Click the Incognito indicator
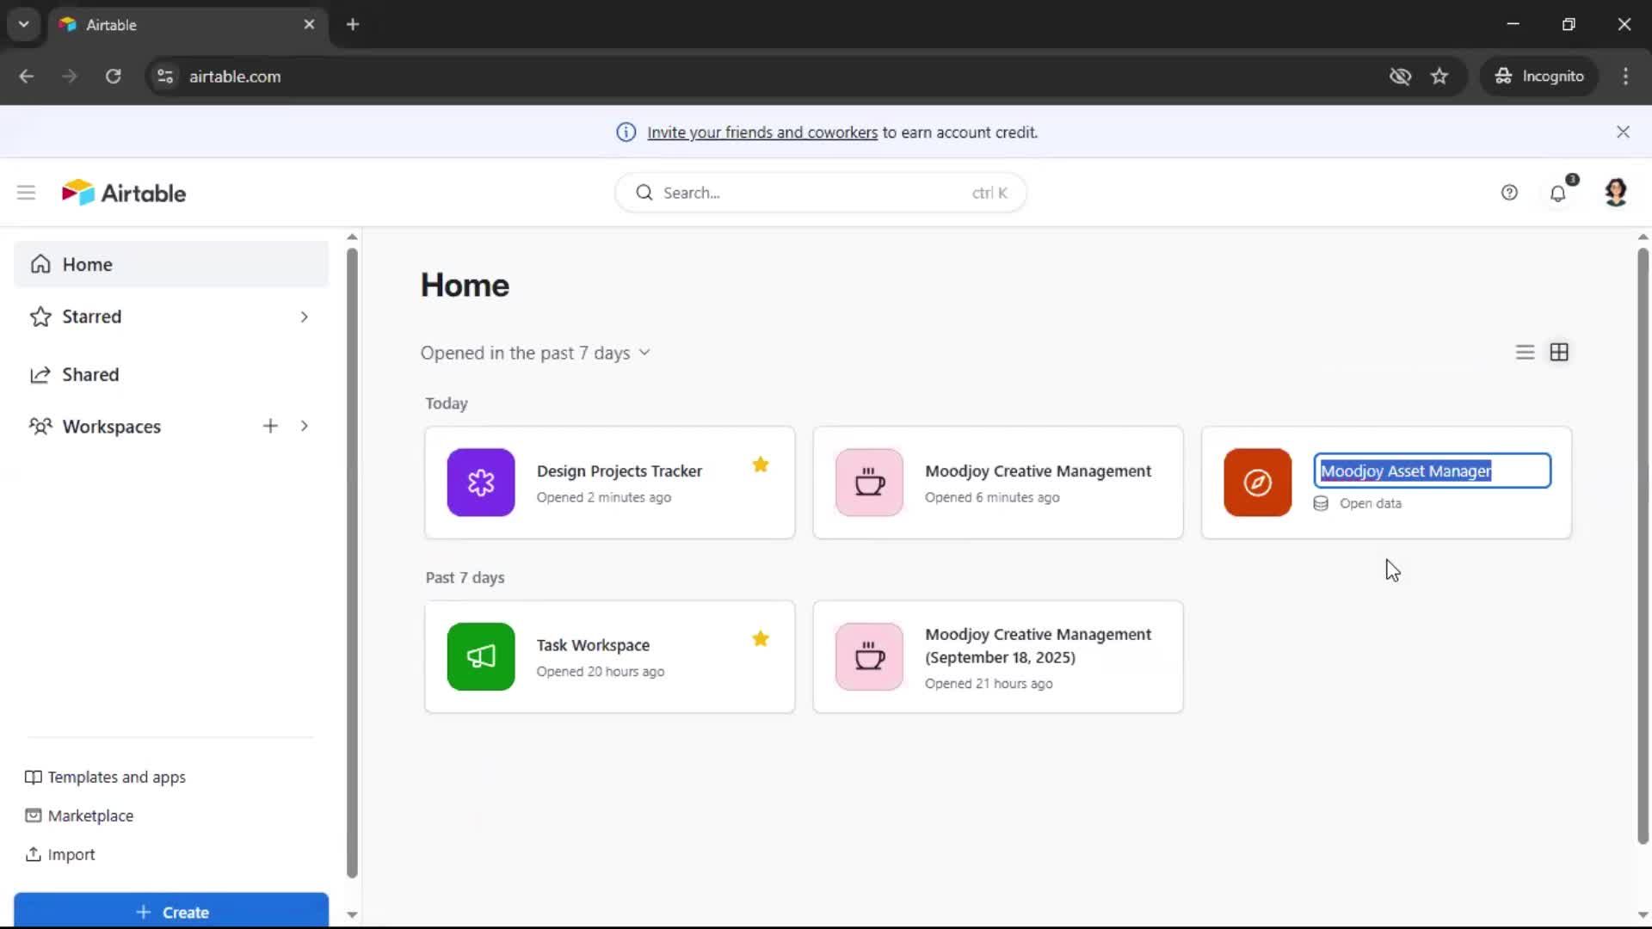1652x929 pixels. [x=1539, y=76]
